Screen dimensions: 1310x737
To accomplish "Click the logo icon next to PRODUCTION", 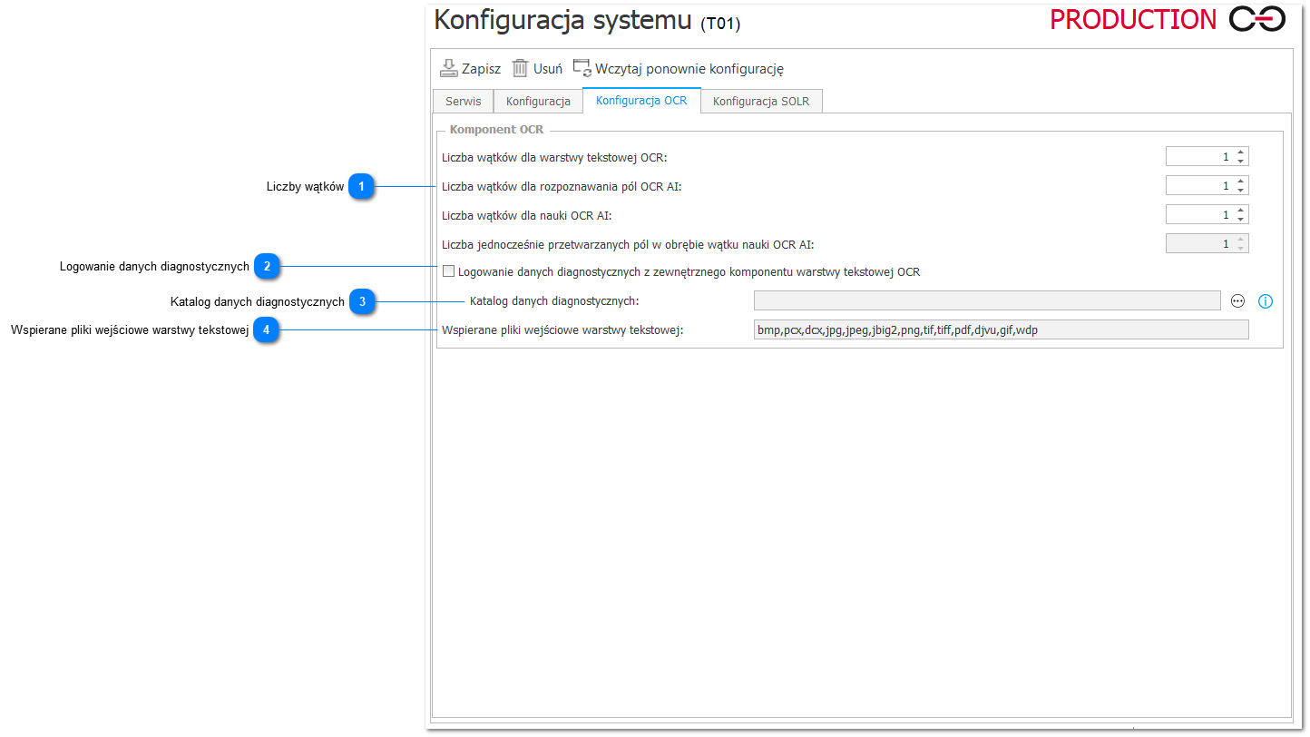I will [1257, 19].
